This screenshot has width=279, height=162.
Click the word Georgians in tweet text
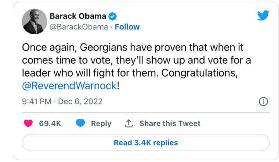(x=103, y=48)
